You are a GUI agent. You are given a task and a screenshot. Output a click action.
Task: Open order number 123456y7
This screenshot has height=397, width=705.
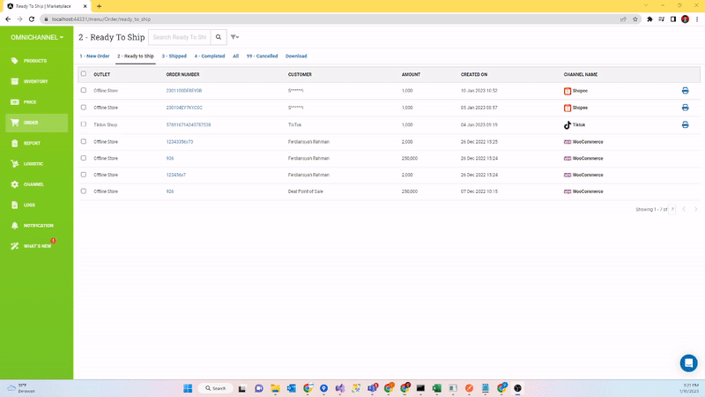175,175
